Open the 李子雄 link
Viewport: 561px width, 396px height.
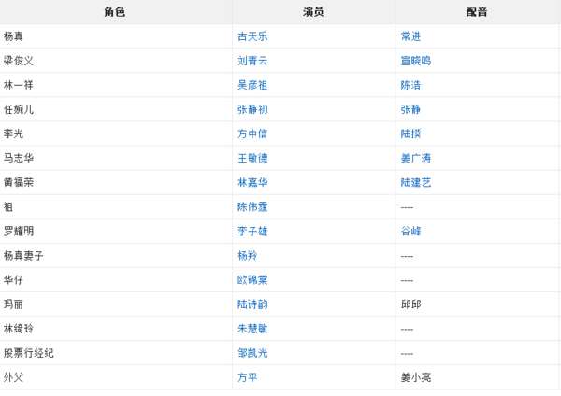[252, 231]
